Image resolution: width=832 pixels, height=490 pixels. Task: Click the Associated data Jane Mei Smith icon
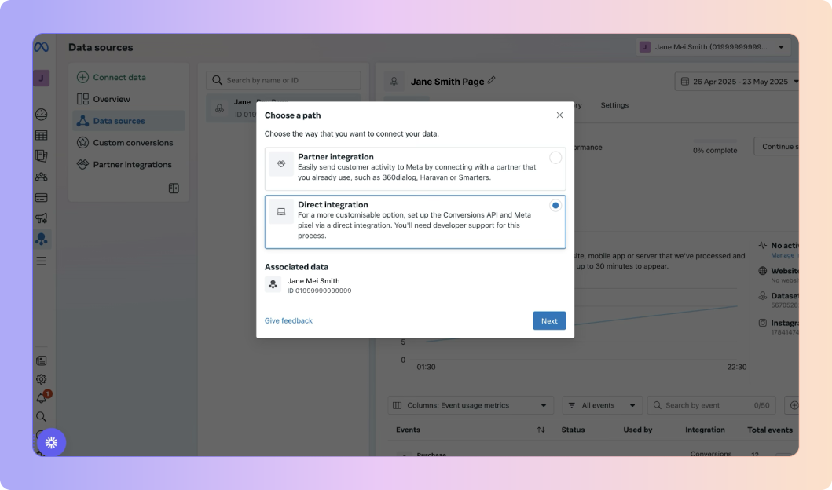pos(273,285)
